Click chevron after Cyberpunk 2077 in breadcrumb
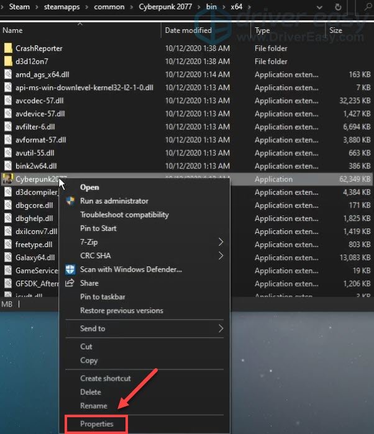Viewport: 374px width, 434px height. pyautogui.click(x=199, y=7)
